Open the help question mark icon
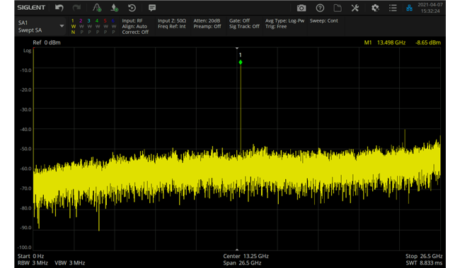This screenshot has width=460, height=268. [320, 8]
